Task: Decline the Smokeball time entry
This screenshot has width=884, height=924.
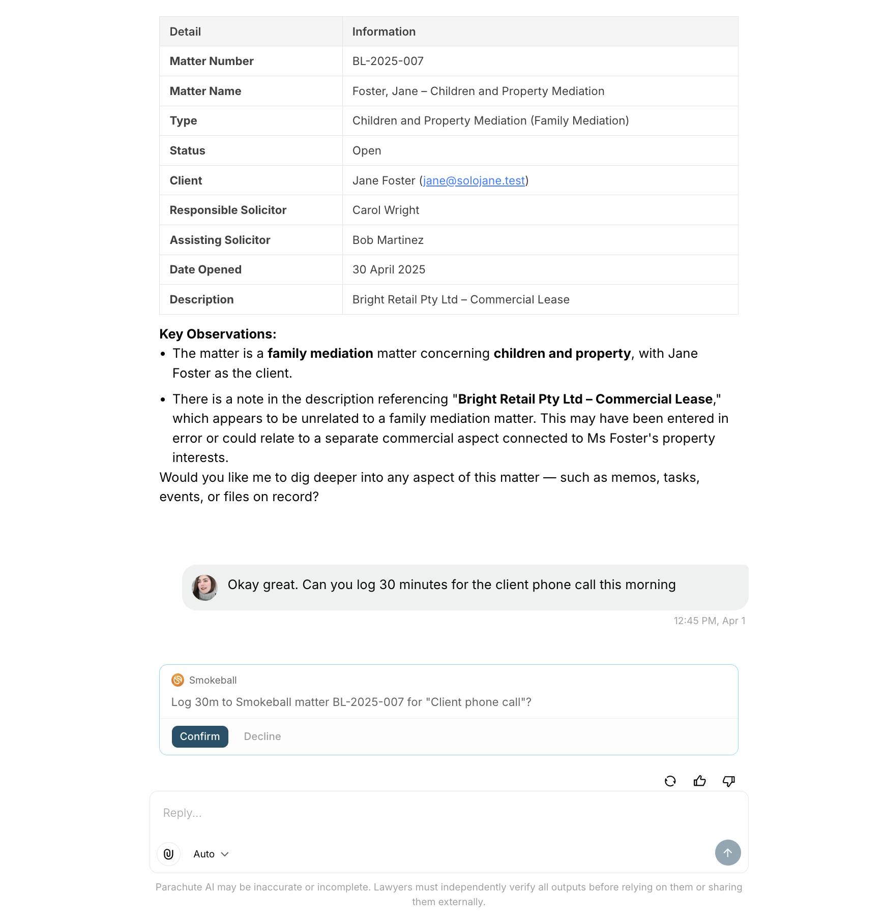Action: click(x=262, y=736)
